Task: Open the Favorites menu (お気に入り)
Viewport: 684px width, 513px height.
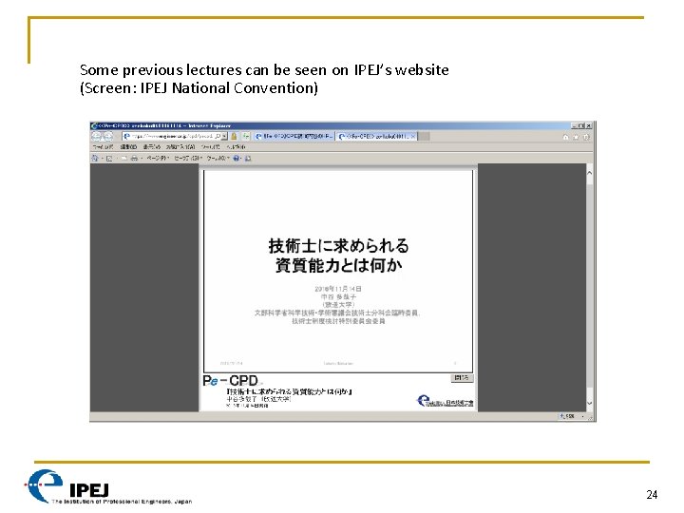Action: [180, 147]
